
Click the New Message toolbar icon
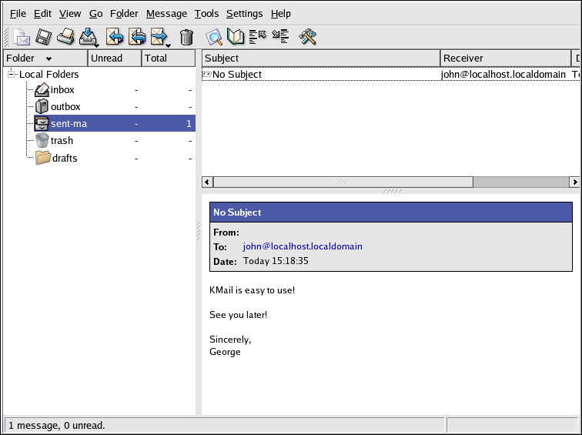click(22, 37)
